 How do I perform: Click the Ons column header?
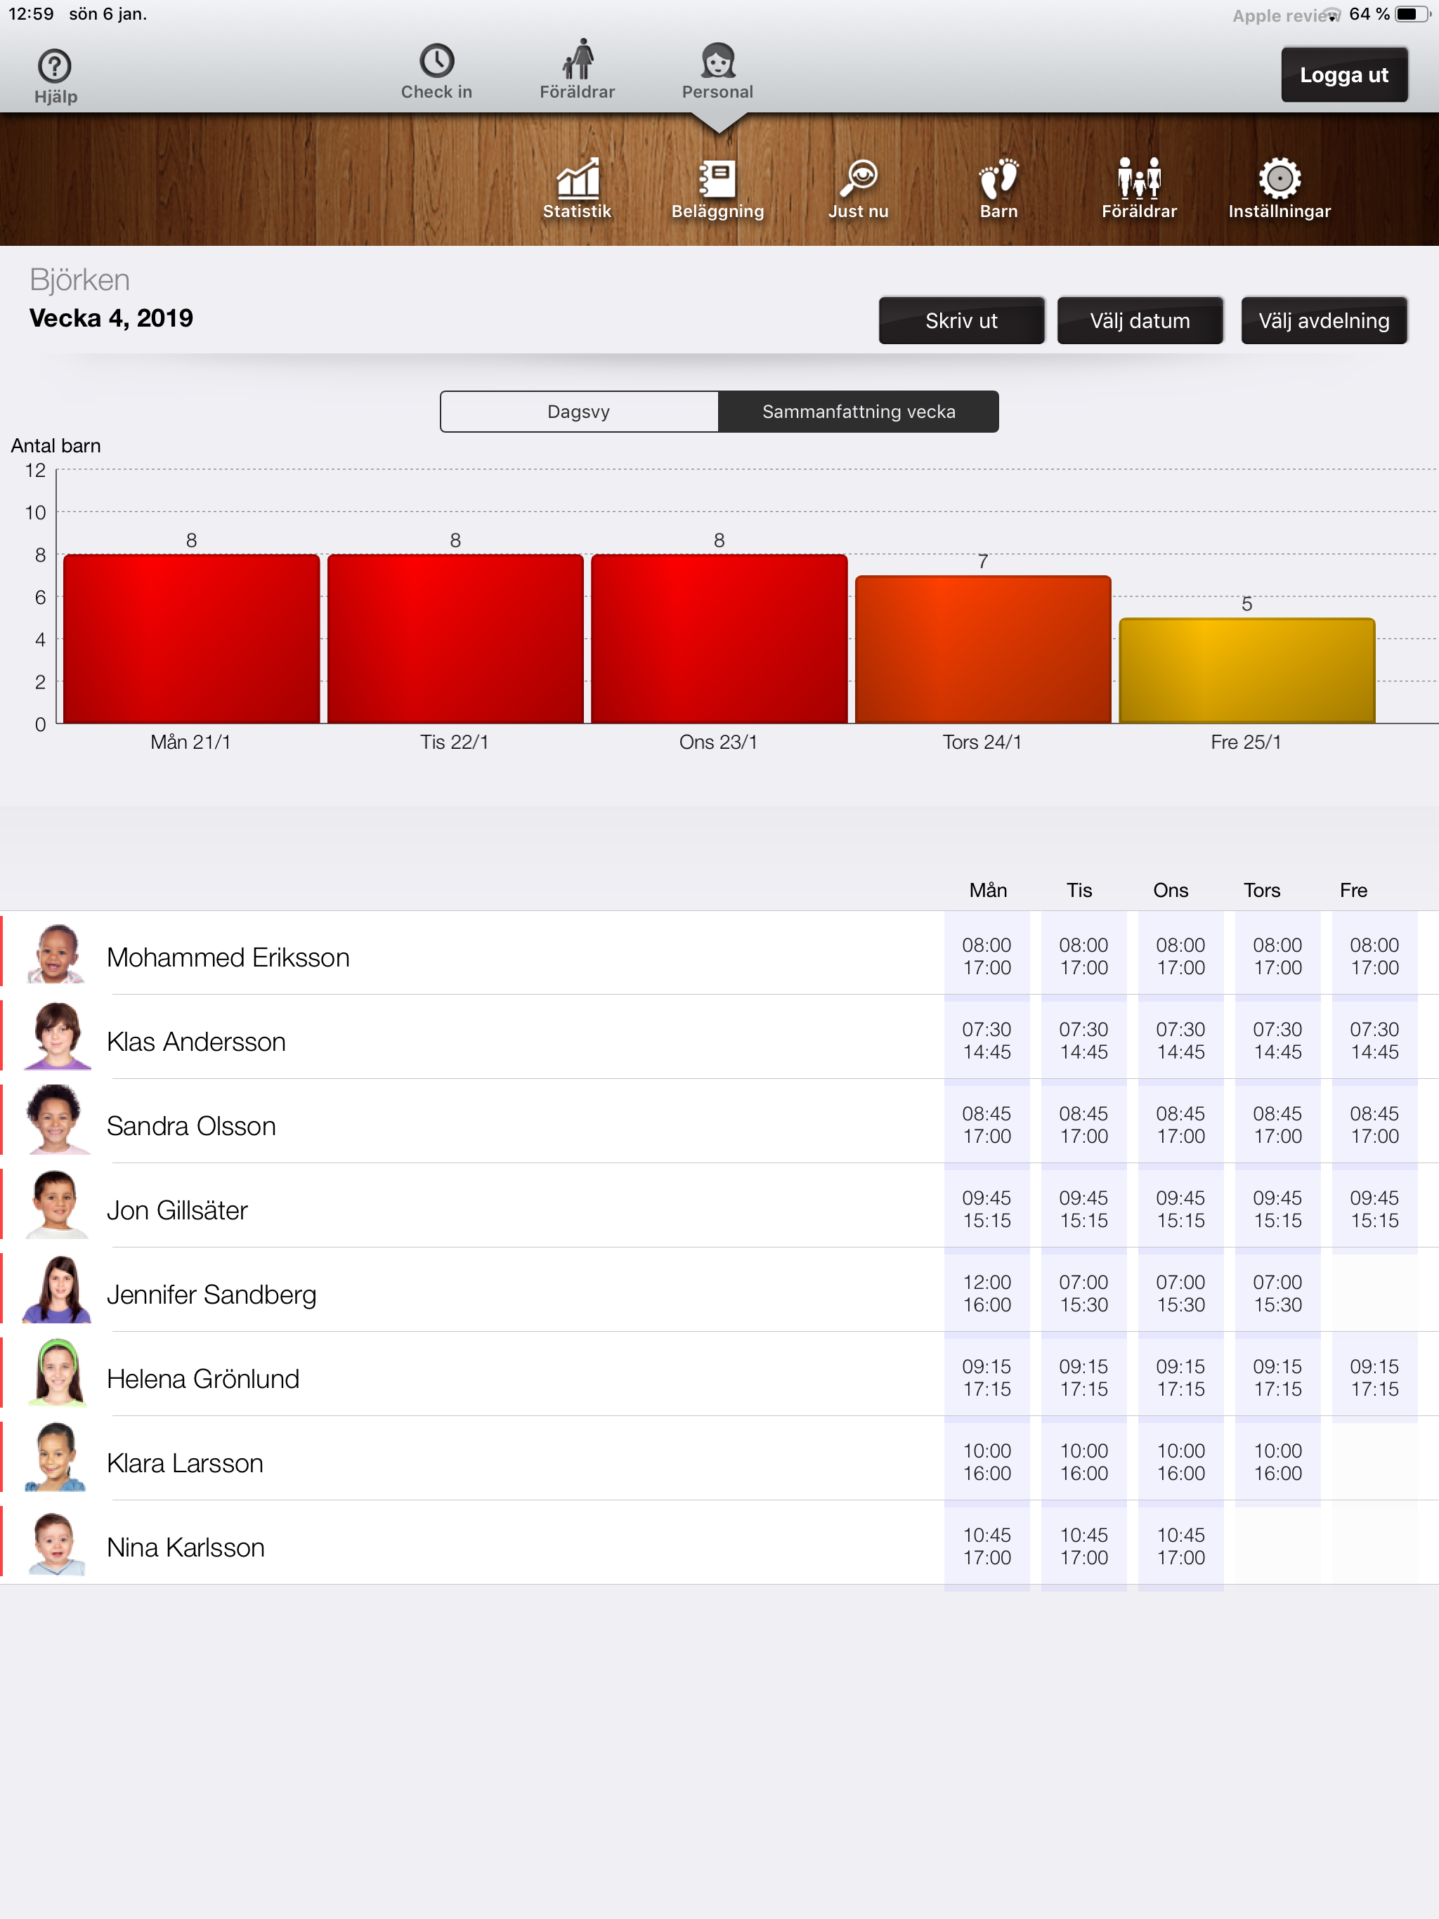tap(1170, 890)
